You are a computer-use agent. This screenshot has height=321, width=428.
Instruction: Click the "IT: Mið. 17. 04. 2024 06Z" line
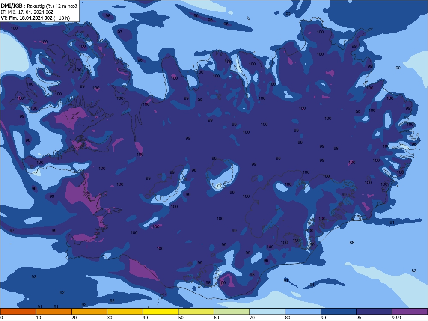point(27,12)
